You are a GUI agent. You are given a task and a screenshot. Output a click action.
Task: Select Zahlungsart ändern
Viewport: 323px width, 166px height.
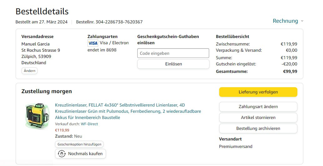pos(258,107)
